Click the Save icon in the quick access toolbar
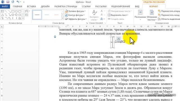 [8, 2]
